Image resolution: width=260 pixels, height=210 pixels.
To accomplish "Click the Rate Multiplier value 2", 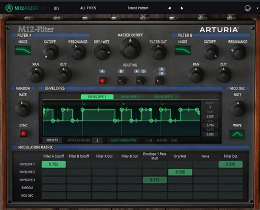I will point(97,140).
